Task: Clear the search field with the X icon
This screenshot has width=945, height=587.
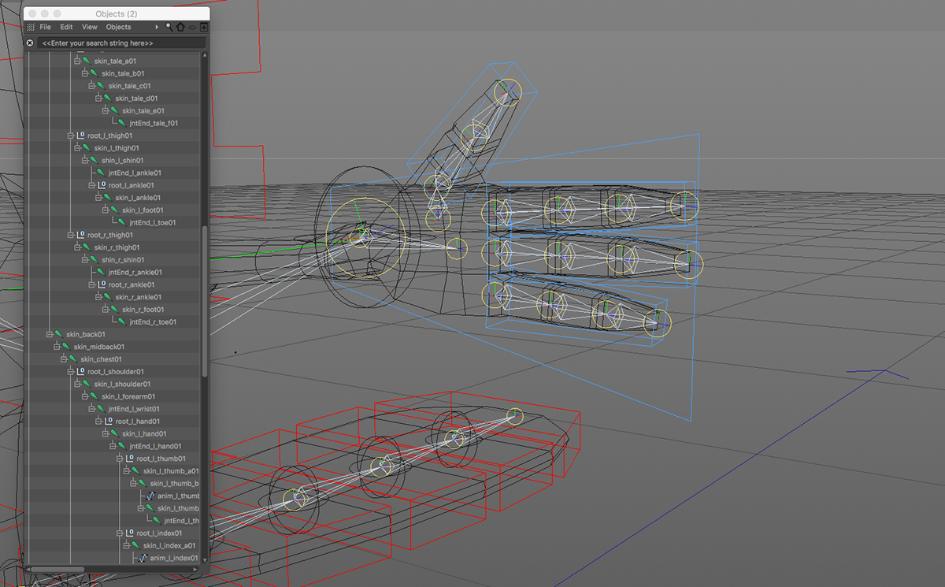Action: [x=30, y=43]
